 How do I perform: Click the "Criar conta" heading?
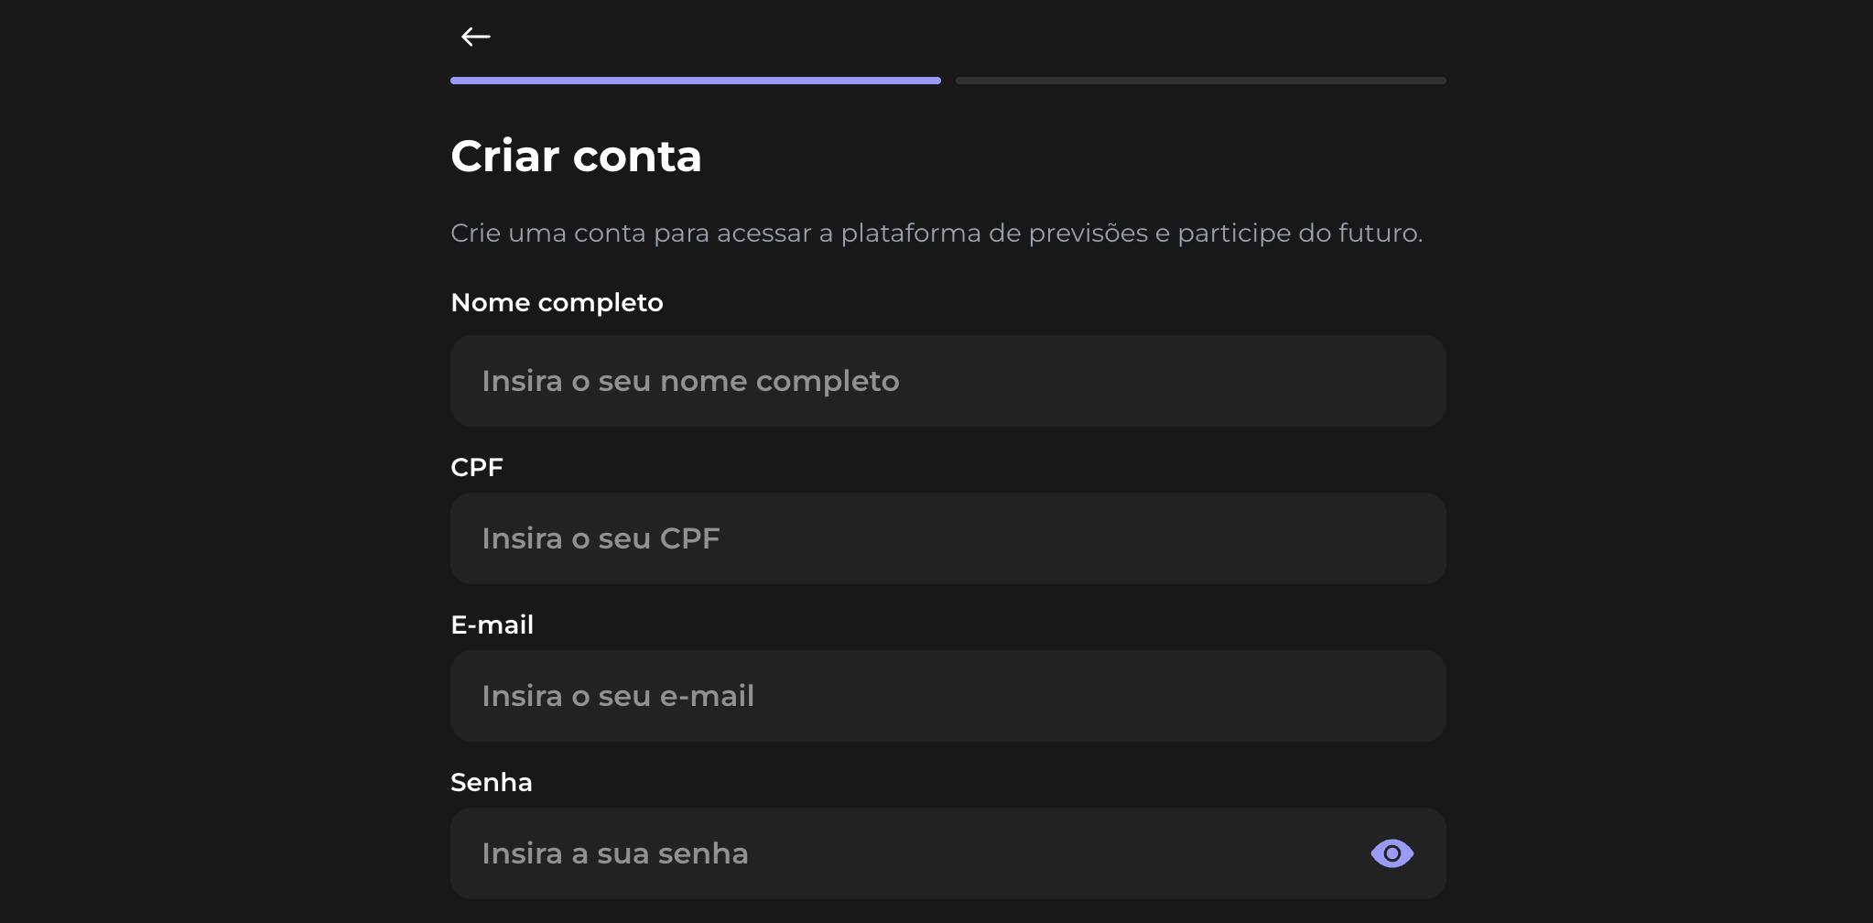[x=576, y=157]
